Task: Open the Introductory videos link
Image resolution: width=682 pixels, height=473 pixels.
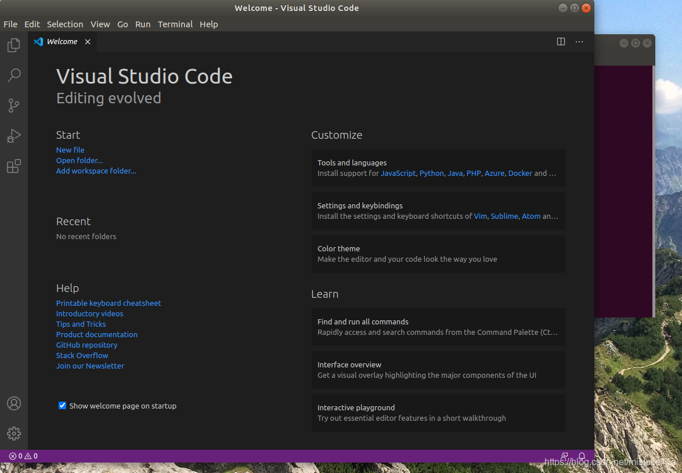Action: click(x=89, y=313)
